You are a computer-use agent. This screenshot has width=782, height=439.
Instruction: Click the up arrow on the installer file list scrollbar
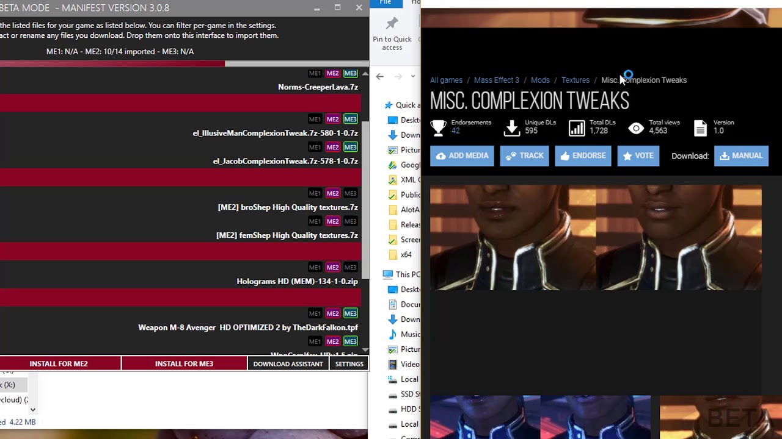[x=365, y=74]
